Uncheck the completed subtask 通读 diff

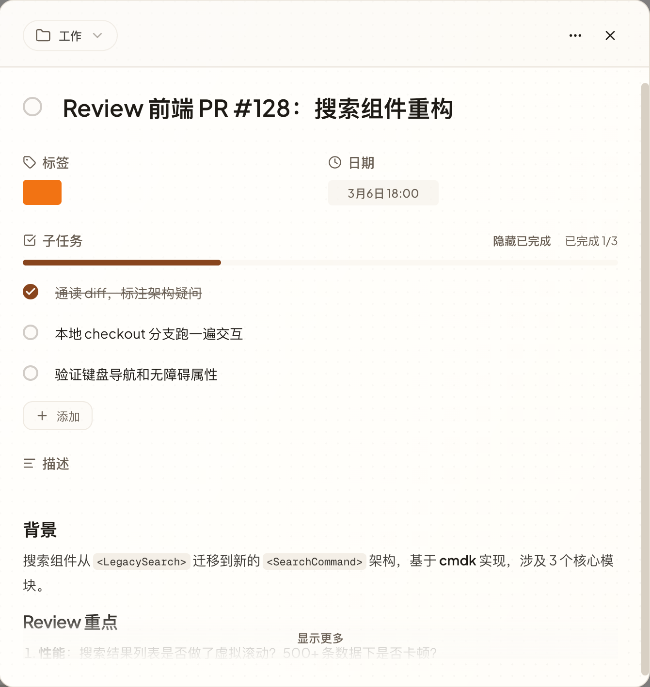31,292
